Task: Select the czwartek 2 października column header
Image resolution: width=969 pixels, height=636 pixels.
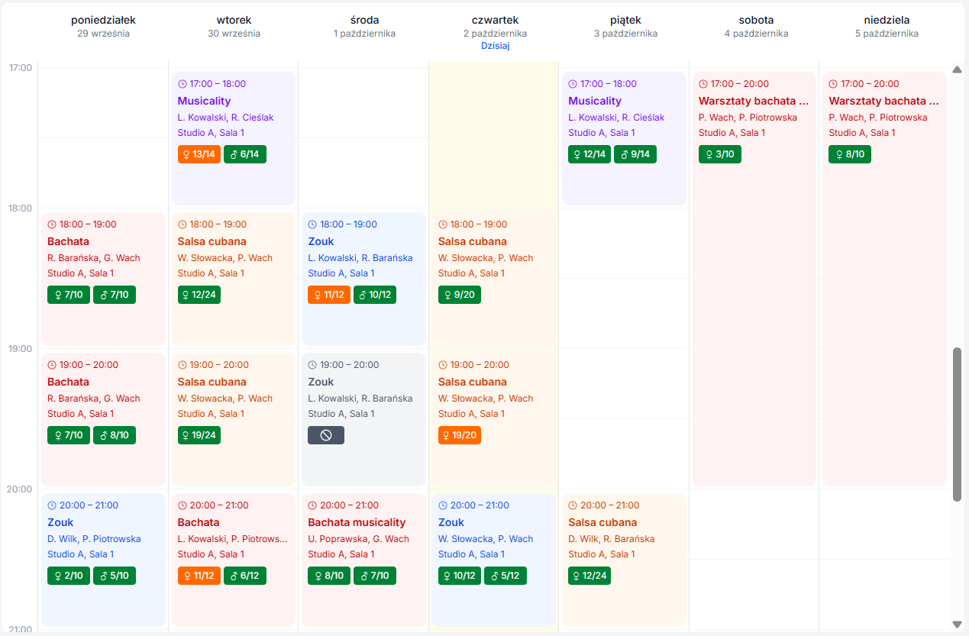Action: pyautogui.click(x=495, y=27)
